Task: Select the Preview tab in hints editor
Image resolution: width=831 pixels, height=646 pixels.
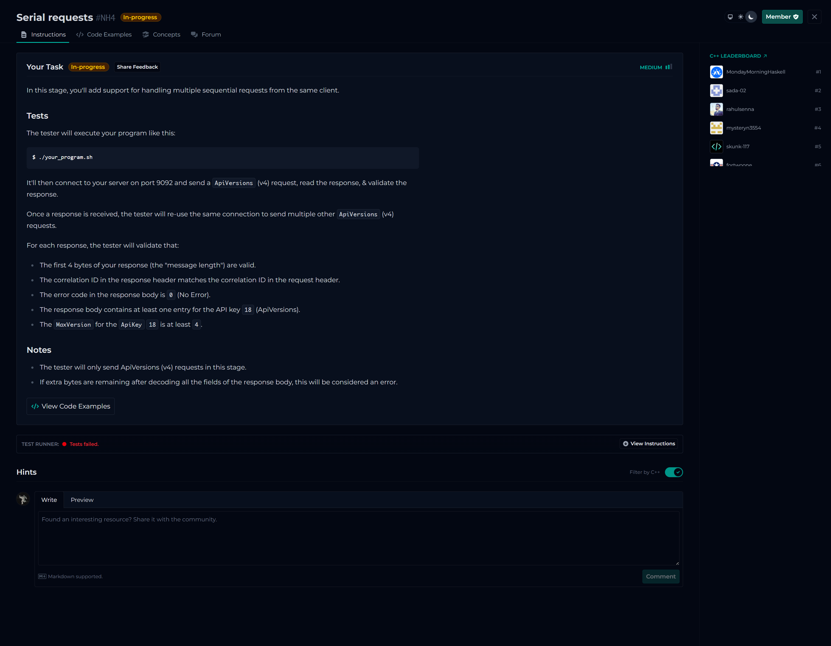Action: [x=82, y=500]
